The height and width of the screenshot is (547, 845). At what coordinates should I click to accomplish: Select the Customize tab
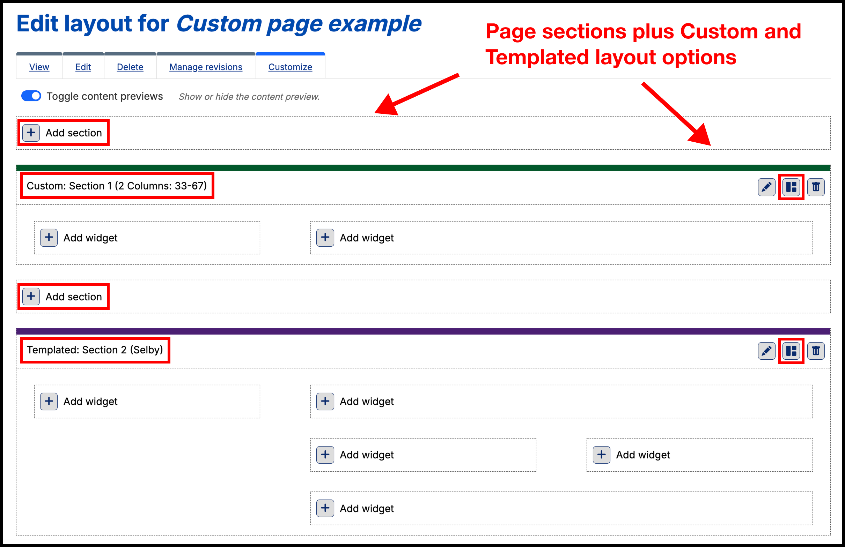click(x=290, y=67)
